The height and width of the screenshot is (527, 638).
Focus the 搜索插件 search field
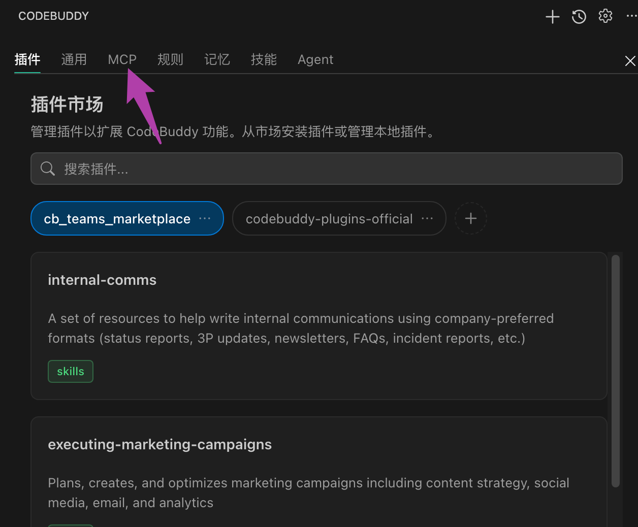(327, 169)
